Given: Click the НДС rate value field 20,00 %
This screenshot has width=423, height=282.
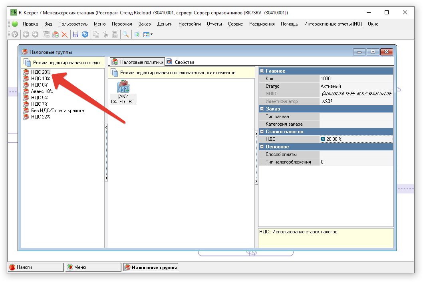Looking at the screenshot, I should (x=355, y=139).
